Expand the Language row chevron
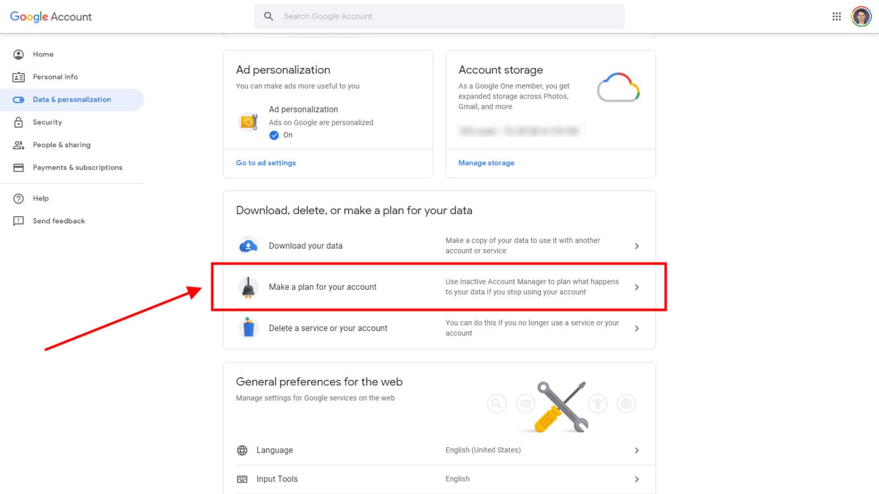Image resolution: width=879 pixels, height=494 pixels. click(637, 450)
